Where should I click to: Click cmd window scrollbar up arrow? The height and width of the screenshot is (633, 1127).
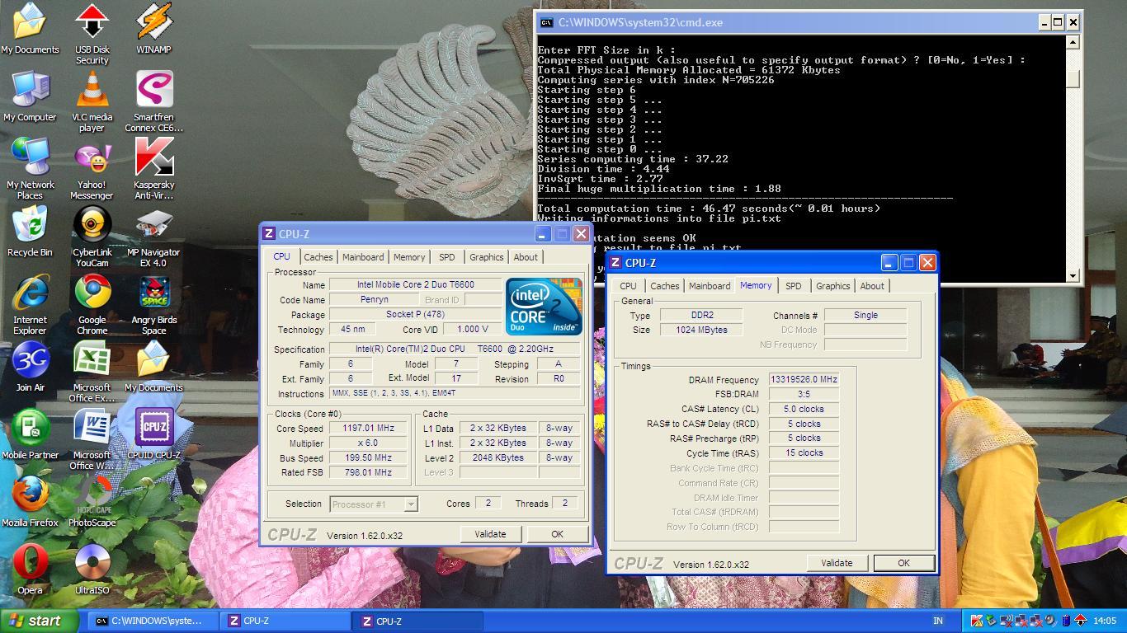coord(1073,42)
